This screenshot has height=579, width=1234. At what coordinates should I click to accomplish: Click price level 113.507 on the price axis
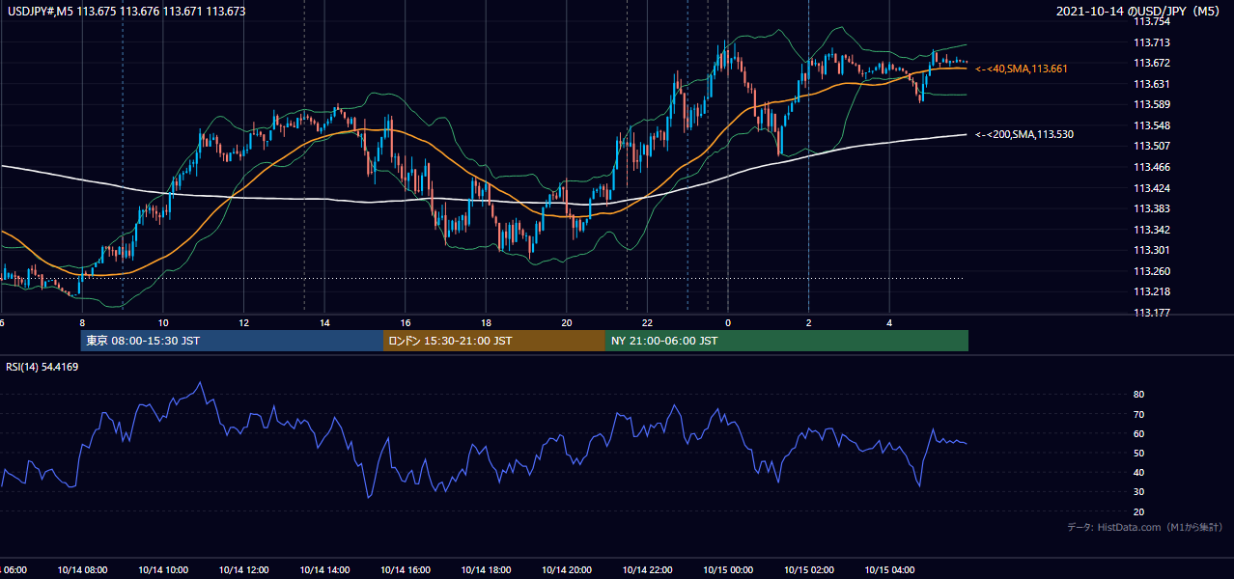pos(1151,146)
